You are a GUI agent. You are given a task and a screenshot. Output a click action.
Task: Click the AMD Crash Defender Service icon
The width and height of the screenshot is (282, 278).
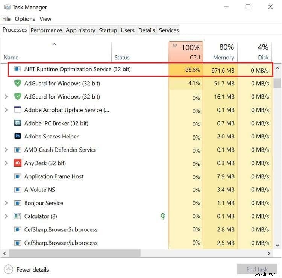[18, 150]
